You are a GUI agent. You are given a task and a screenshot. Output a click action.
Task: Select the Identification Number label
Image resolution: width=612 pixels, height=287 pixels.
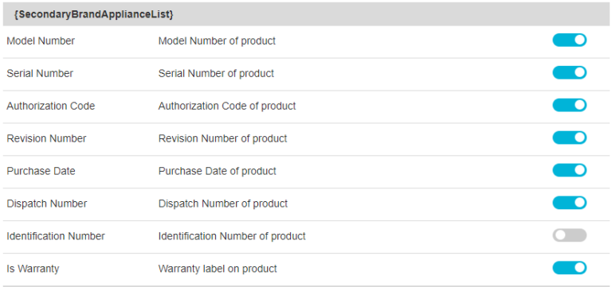coord(56,236)
